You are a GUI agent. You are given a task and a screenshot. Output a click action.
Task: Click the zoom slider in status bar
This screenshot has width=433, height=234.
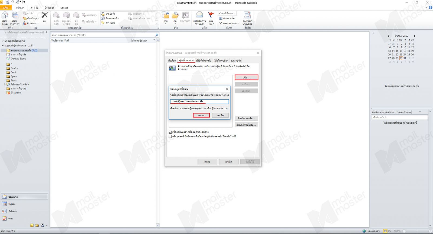click(x=417, y=231)
